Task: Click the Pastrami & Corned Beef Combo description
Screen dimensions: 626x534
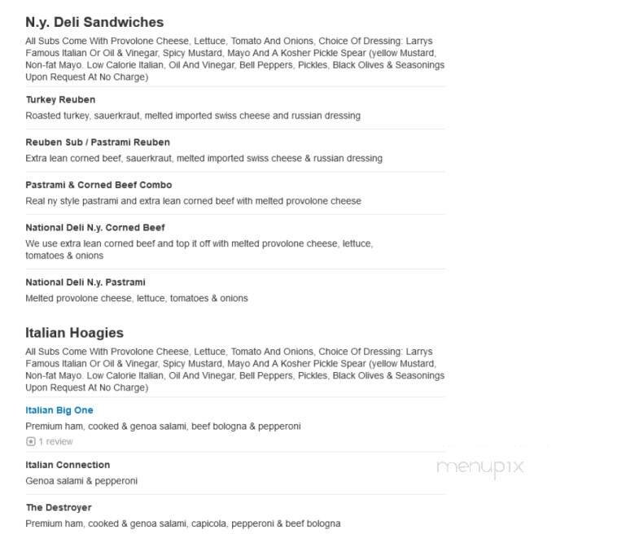Action: pyautogui.click(x=193, y=200)
